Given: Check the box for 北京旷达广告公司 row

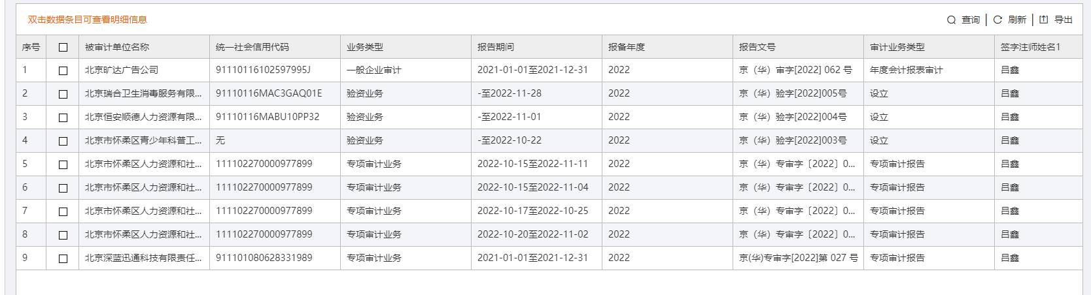Looking at the screenshot, I should tap(63, 70).
